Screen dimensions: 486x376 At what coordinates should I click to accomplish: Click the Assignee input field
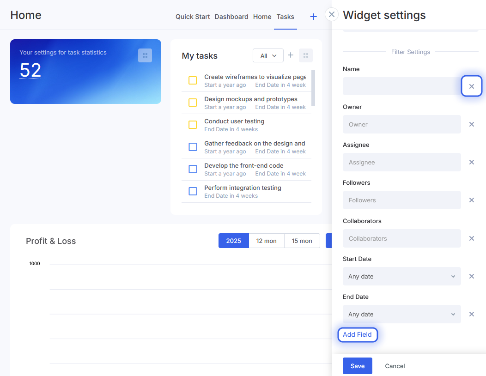402,162
